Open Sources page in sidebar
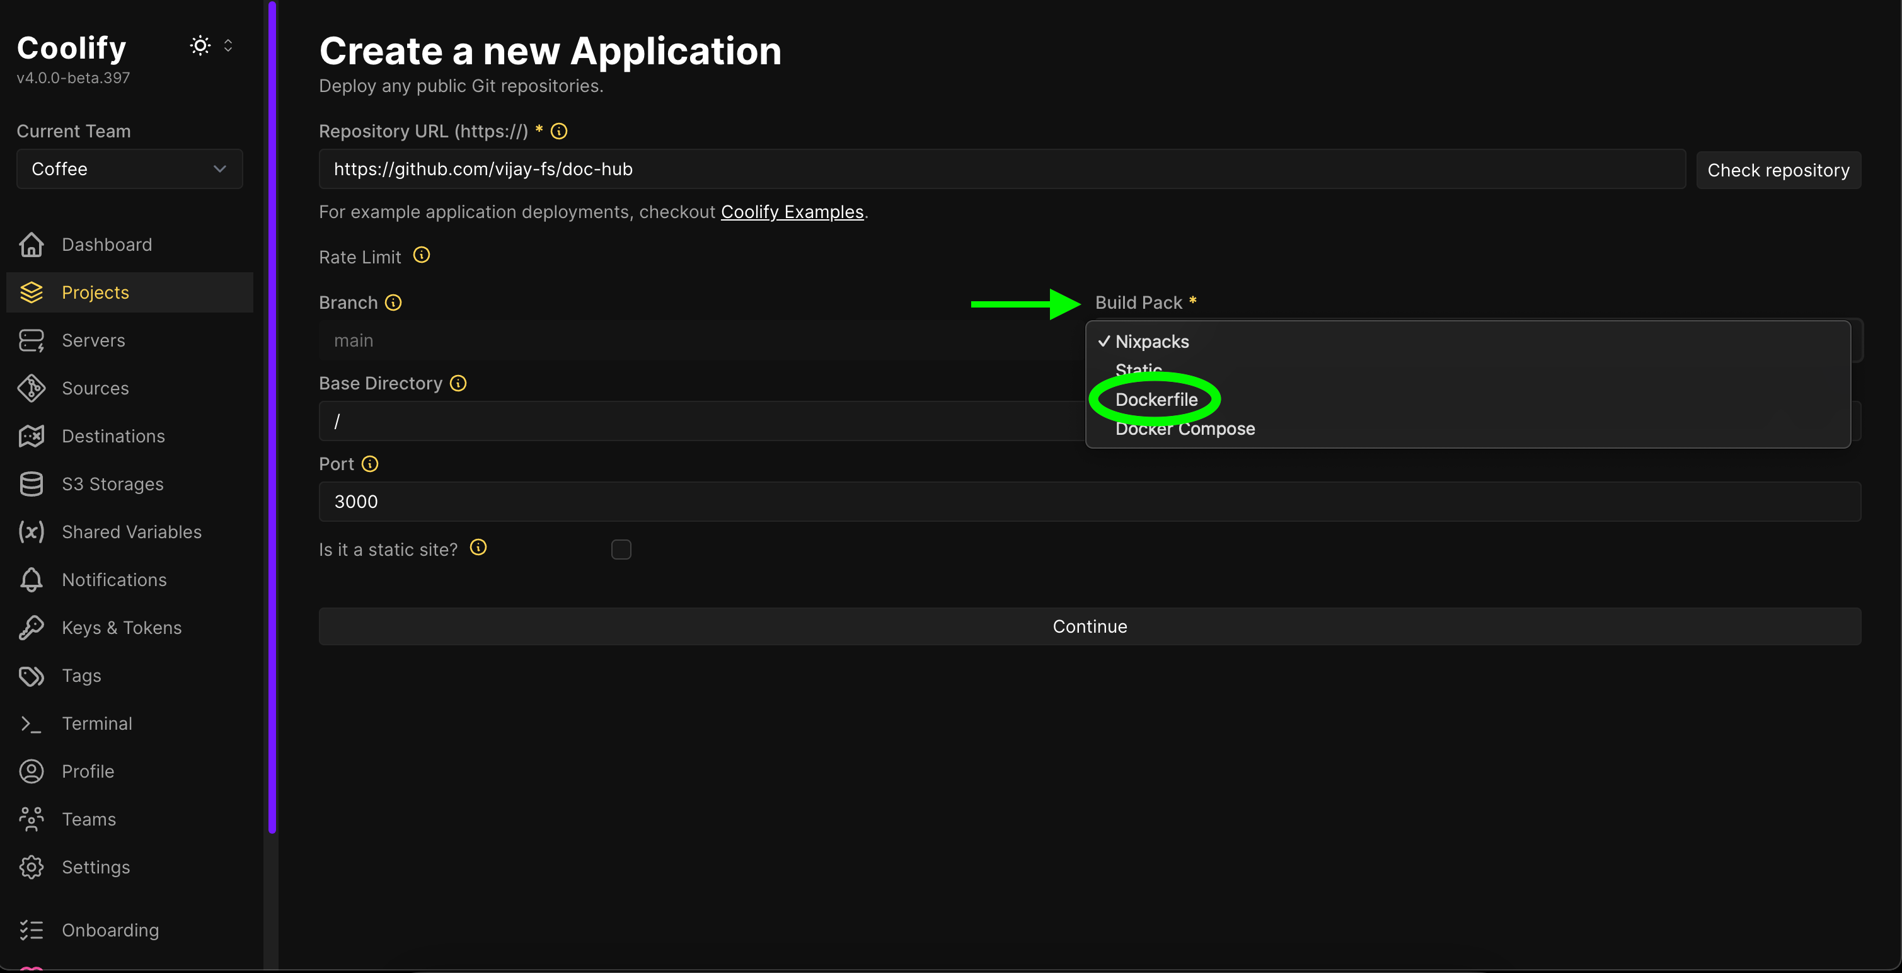This screenshot has height=973, width=1902. [129, 388]
